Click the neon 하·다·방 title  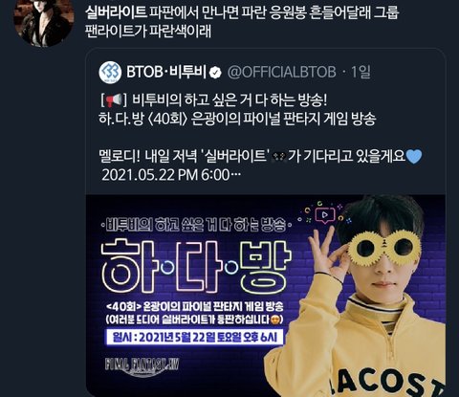[196, 266]
